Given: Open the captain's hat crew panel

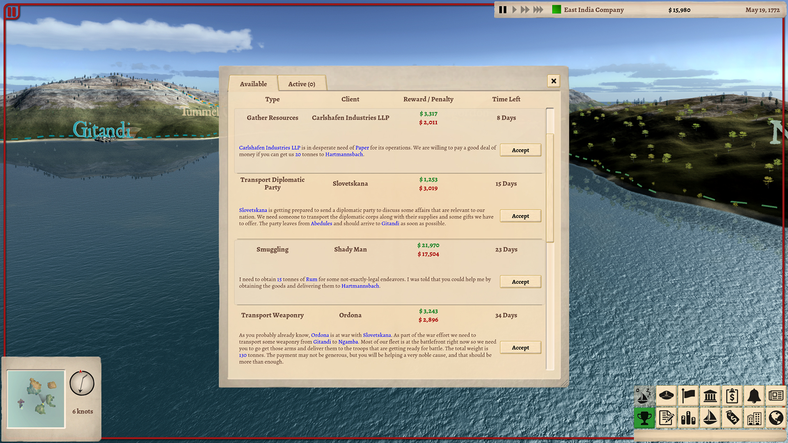Looking at the screenshot, I should point(666,396).
